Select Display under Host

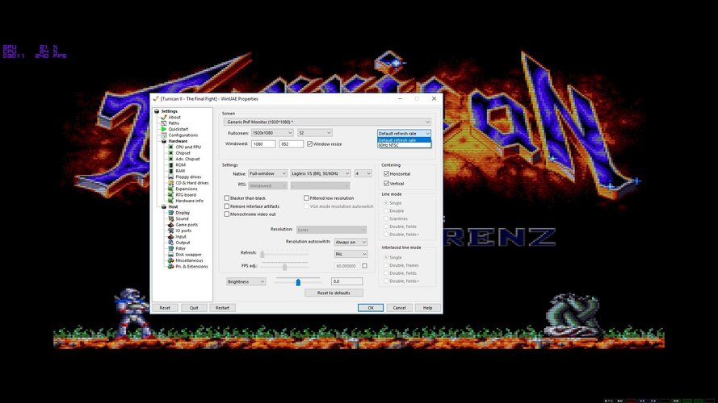183,213
